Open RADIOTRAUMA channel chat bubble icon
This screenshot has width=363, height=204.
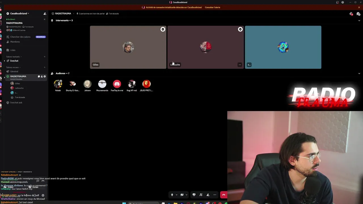click(x=39, y=76)
